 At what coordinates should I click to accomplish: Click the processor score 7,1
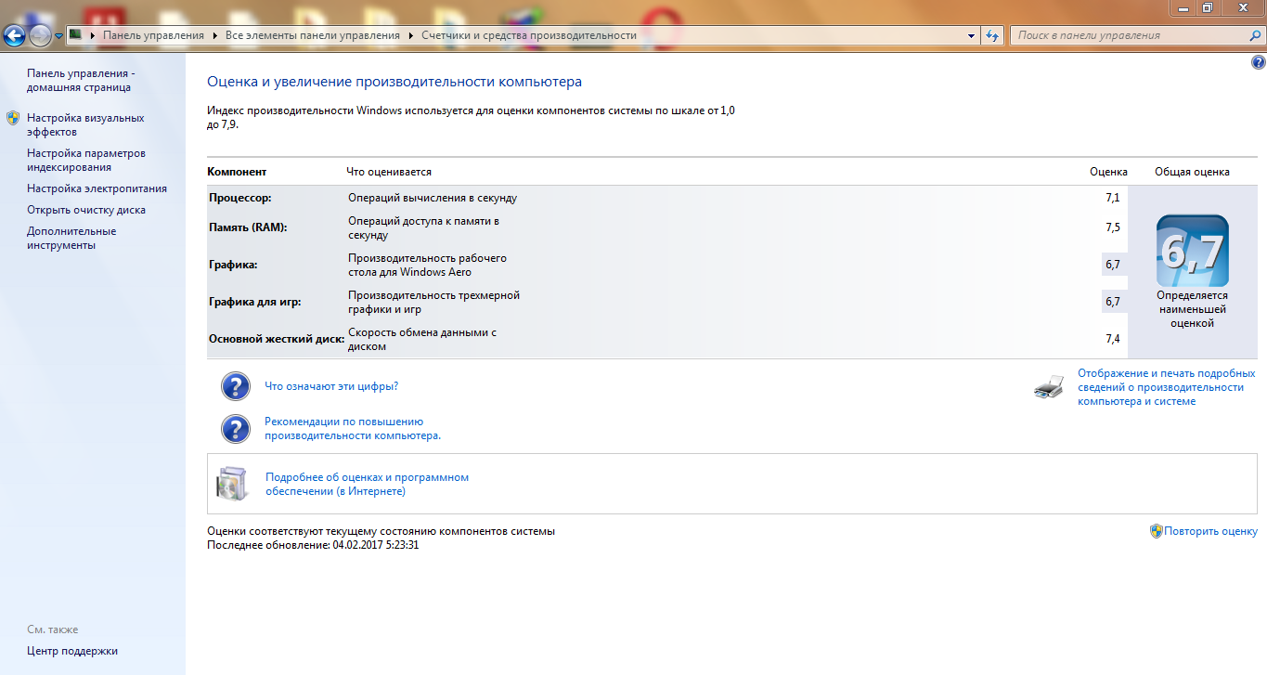(1112, 198)
